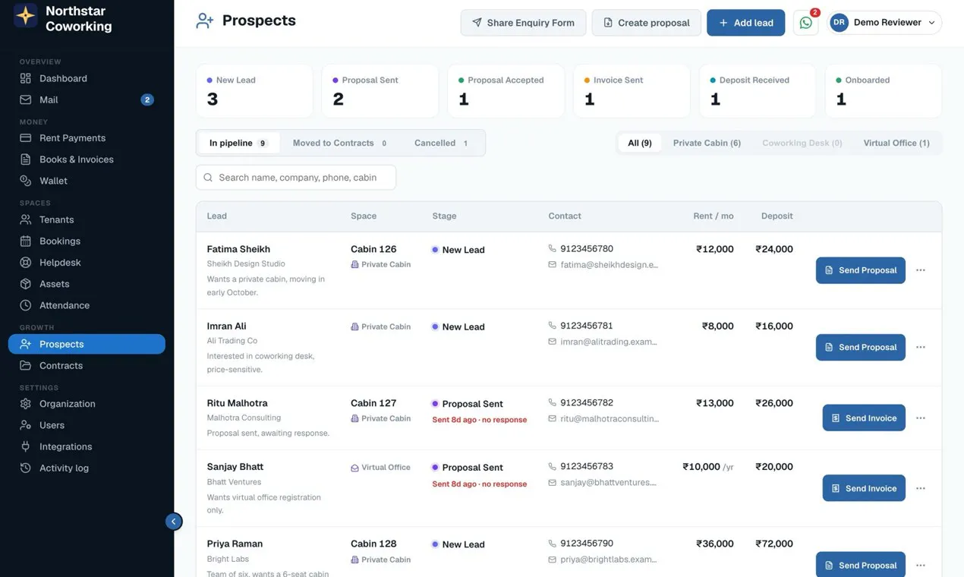
Task: Open more options for Sanjay Bhatt
Action: tap(921, 488)
